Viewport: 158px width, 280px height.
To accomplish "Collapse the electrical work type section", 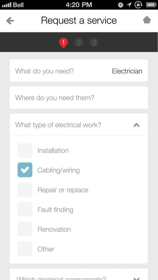I will [x=136, y=125].
